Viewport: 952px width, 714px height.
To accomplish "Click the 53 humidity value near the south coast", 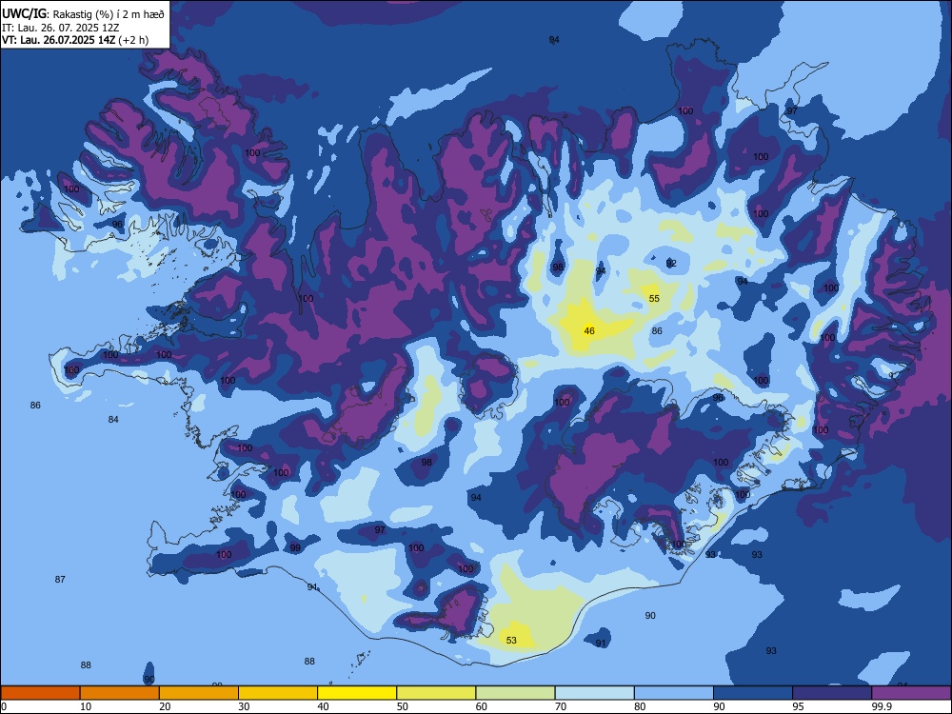I will [x=511, y=640].
